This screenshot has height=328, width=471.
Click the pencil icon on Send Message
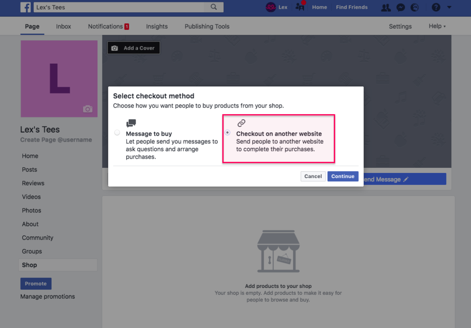click(406, 179)
